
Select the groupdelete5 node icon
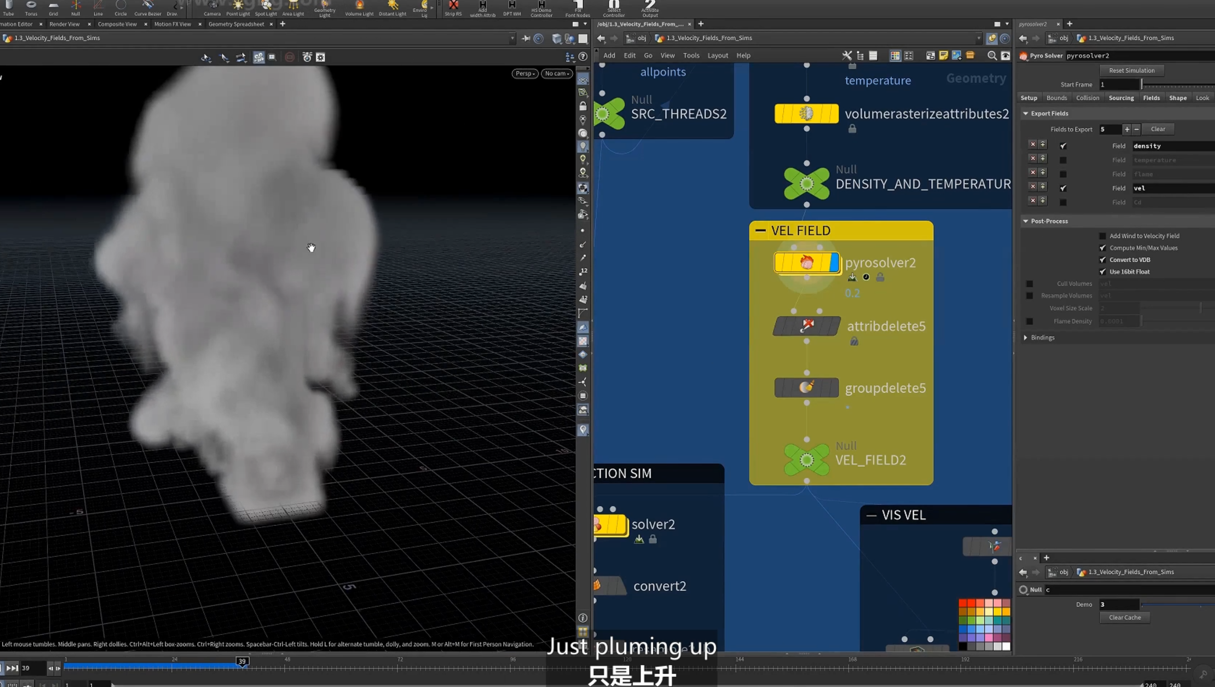tap(806, 387)
